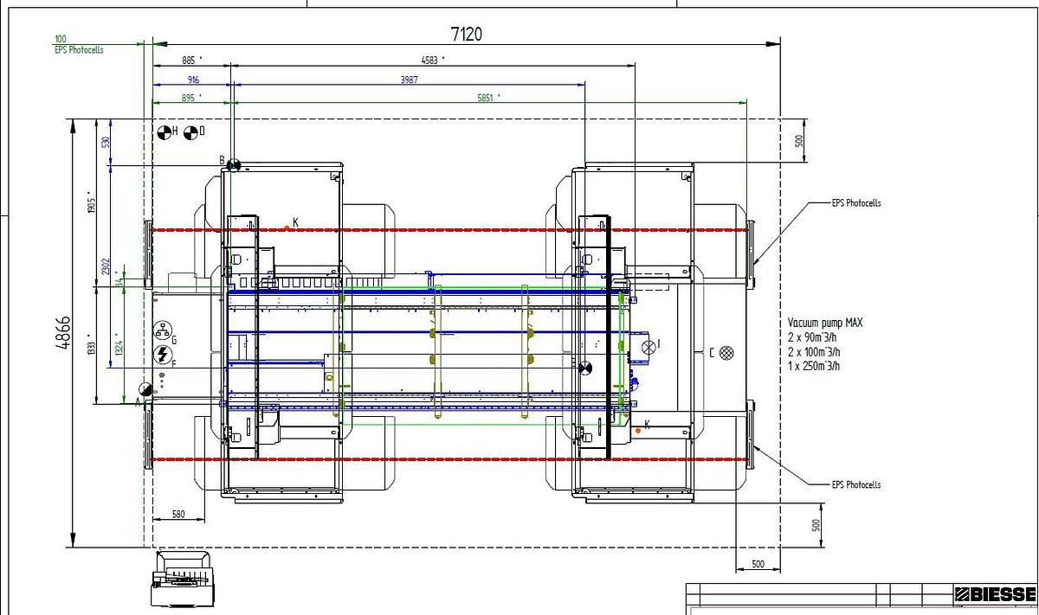Click the lower orange point marked K
The image size is (1039, 615).
pyautogui.click(x=638, y=430)
